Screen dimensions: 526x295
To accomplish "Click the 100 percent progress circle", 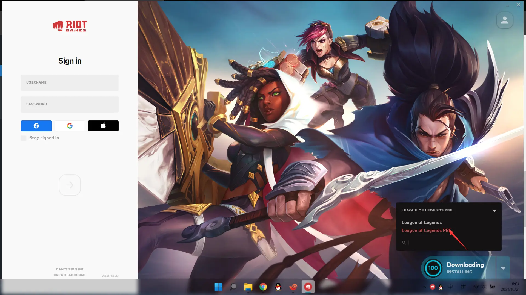I will tap(433, 268).
